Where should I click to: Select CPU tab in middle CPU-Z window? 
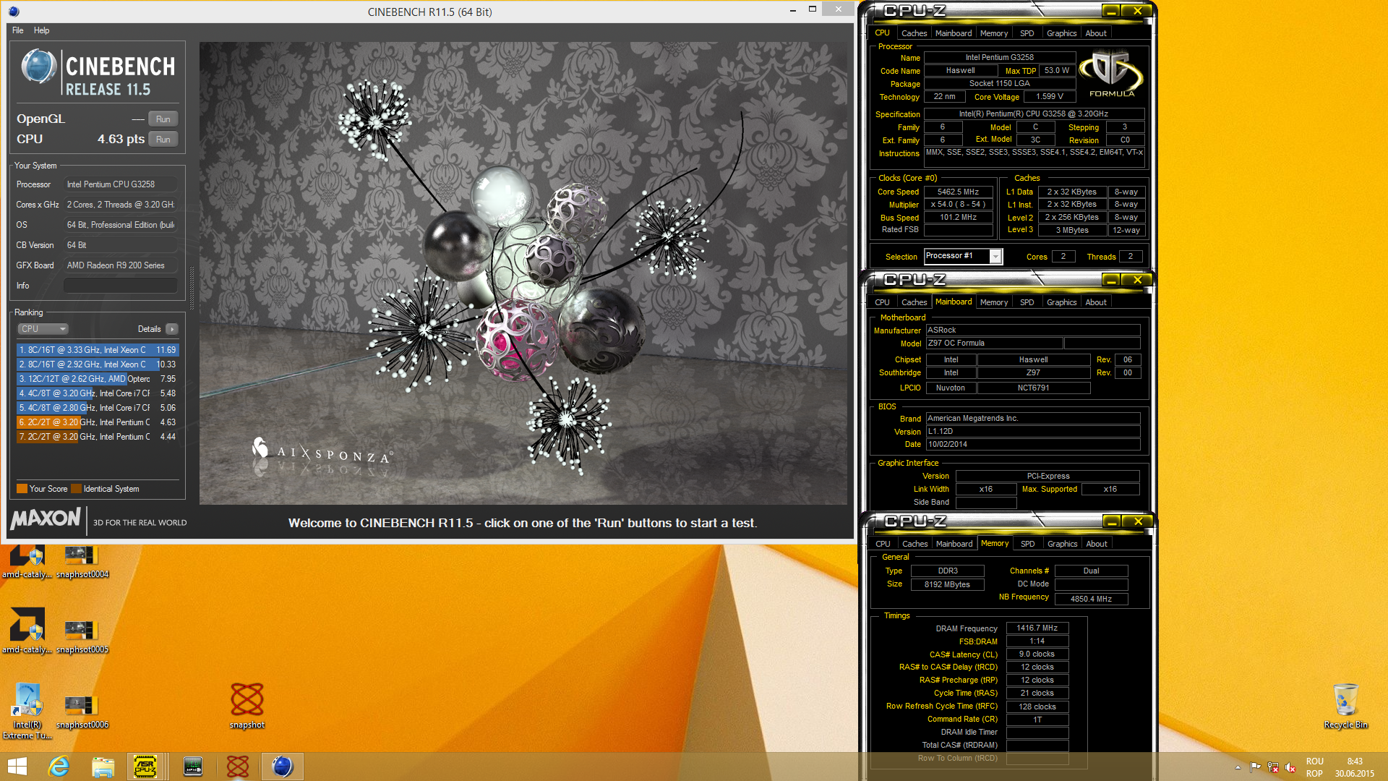click(x=883, y=302)
